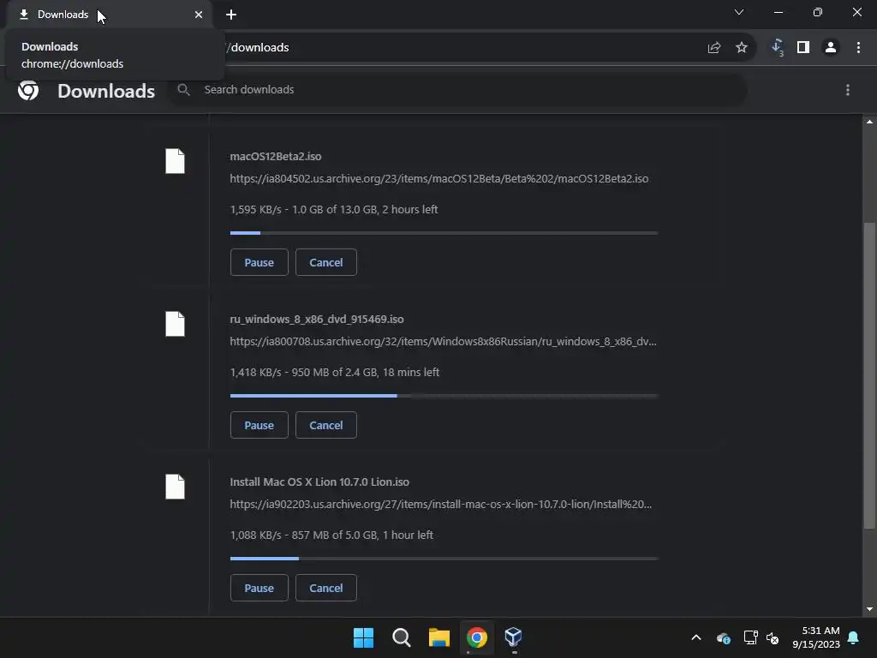Open a new Chrome tab with plus button
The height and width of the screenshot is (658, 877).
tap(231, 15)
